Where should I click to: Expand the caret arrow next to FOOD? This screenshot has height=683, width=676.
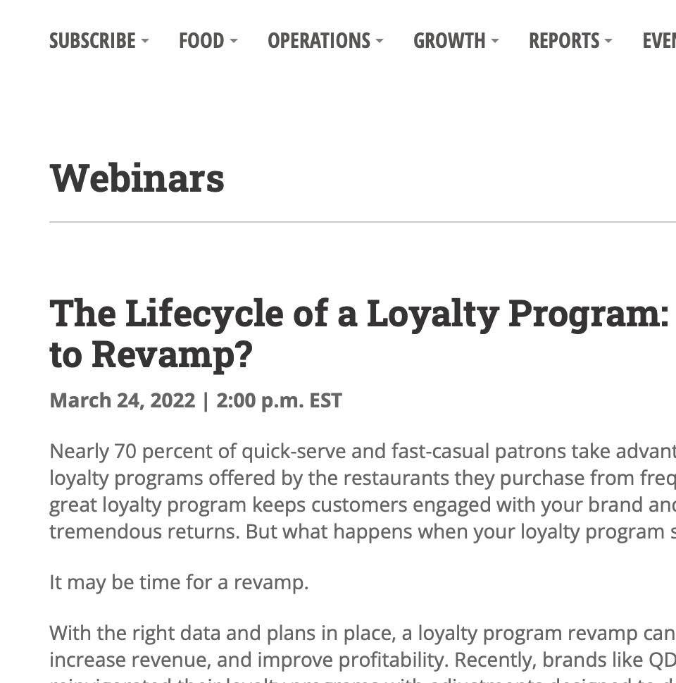coord(234,41)
